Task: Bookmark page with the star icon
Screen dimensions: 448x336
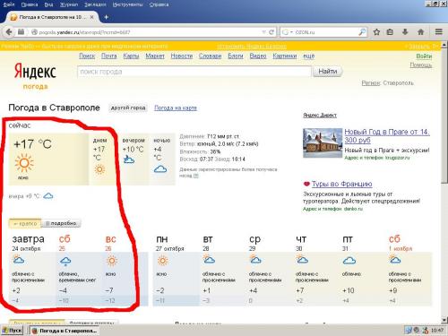Action: (376, 31)
